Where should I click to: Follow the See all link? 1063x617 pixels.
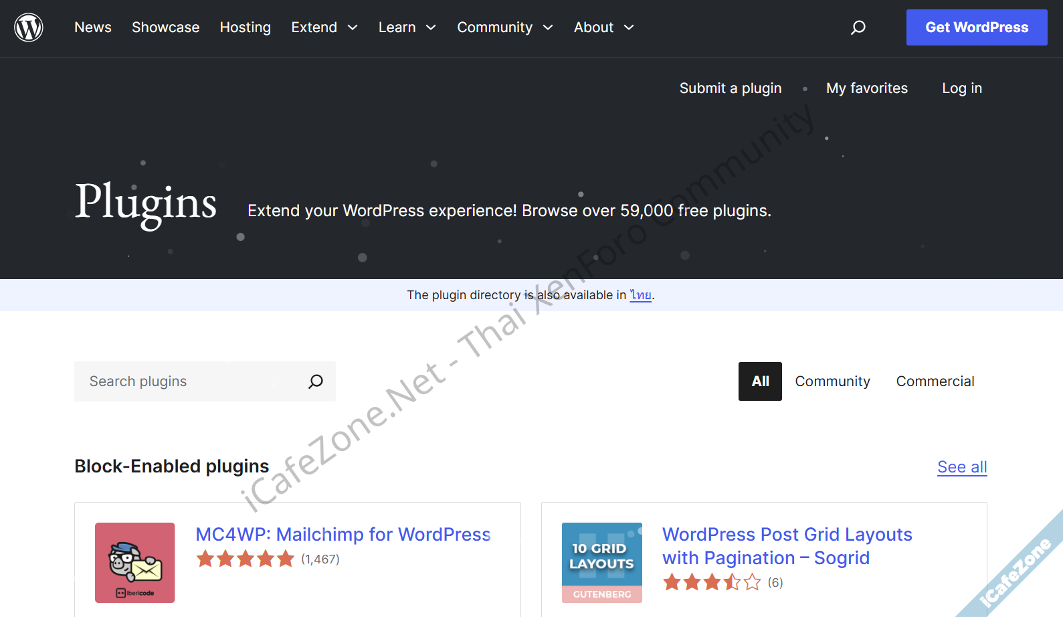pyautogui.click(x=961, y=467)
